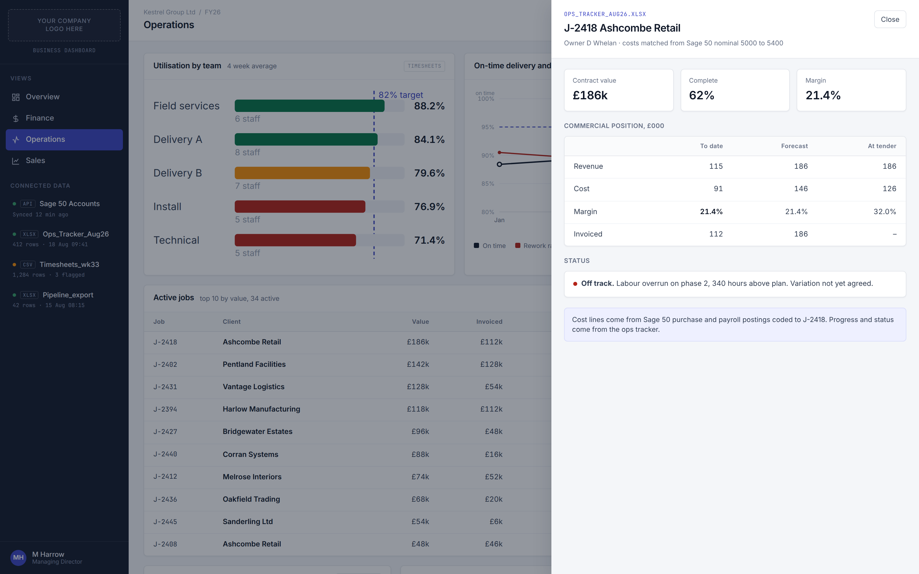Click the At tender margin 32.0%

click(x=885, y=212)
